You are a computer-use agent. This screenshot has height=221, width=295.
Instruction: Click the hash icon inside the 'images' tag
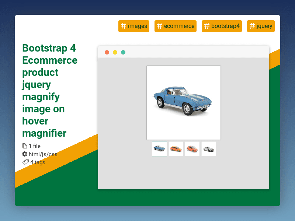pos(124,26)
